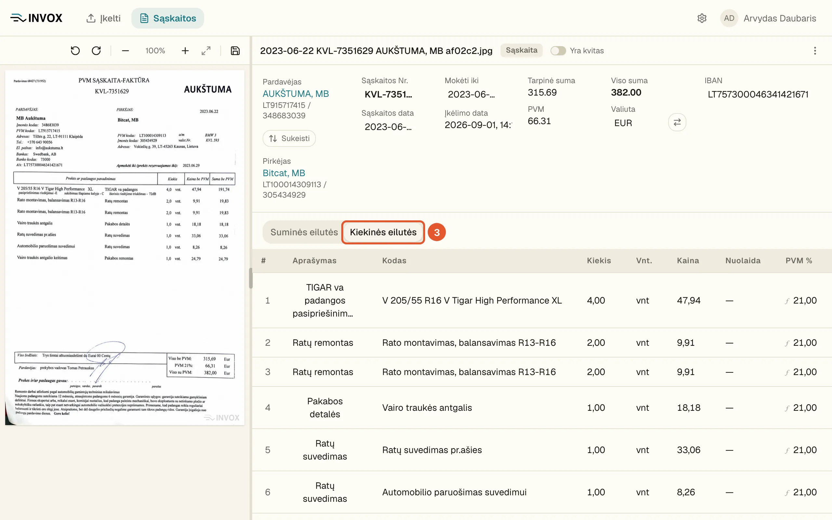Open Arvydas Daubaris profile menu

(x=780, y=18)
